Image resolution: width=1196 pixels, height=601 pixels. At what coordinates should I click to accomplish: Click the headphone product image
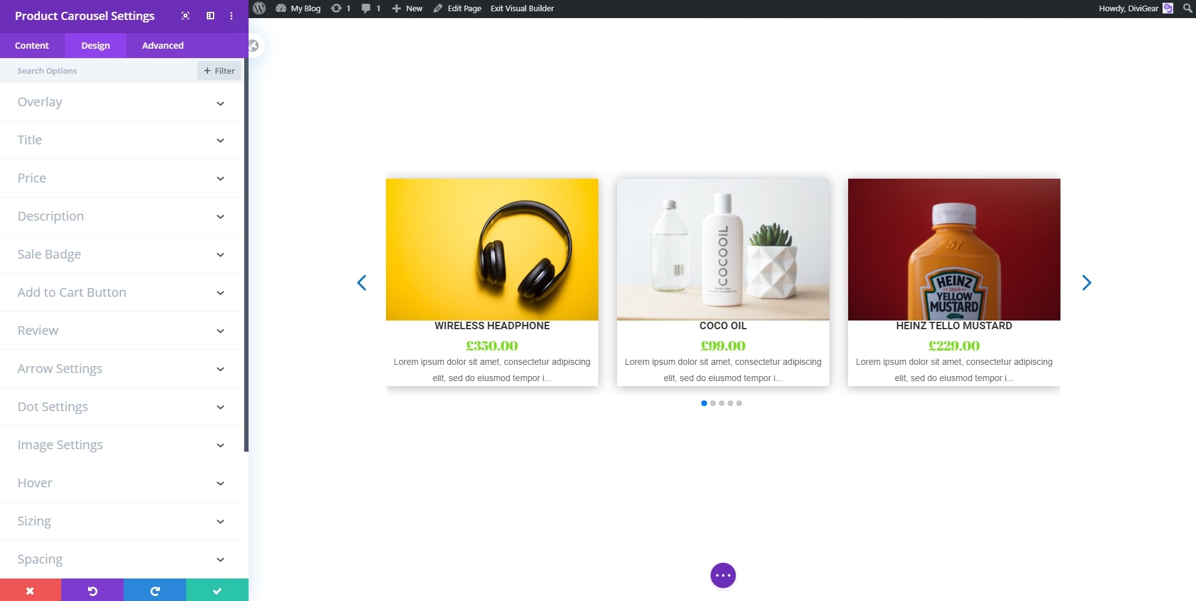tap(492, 249)
